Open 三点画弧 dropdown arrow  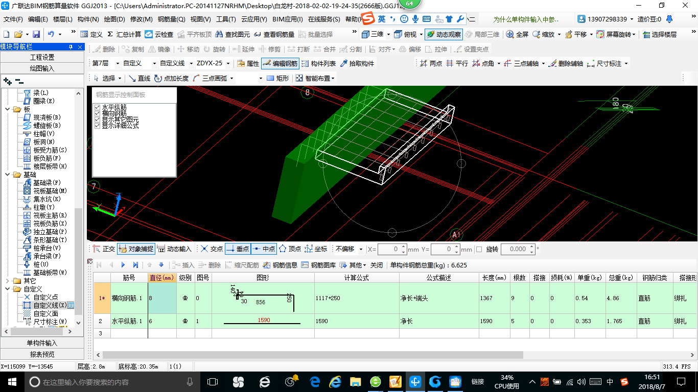click(231, 79)
